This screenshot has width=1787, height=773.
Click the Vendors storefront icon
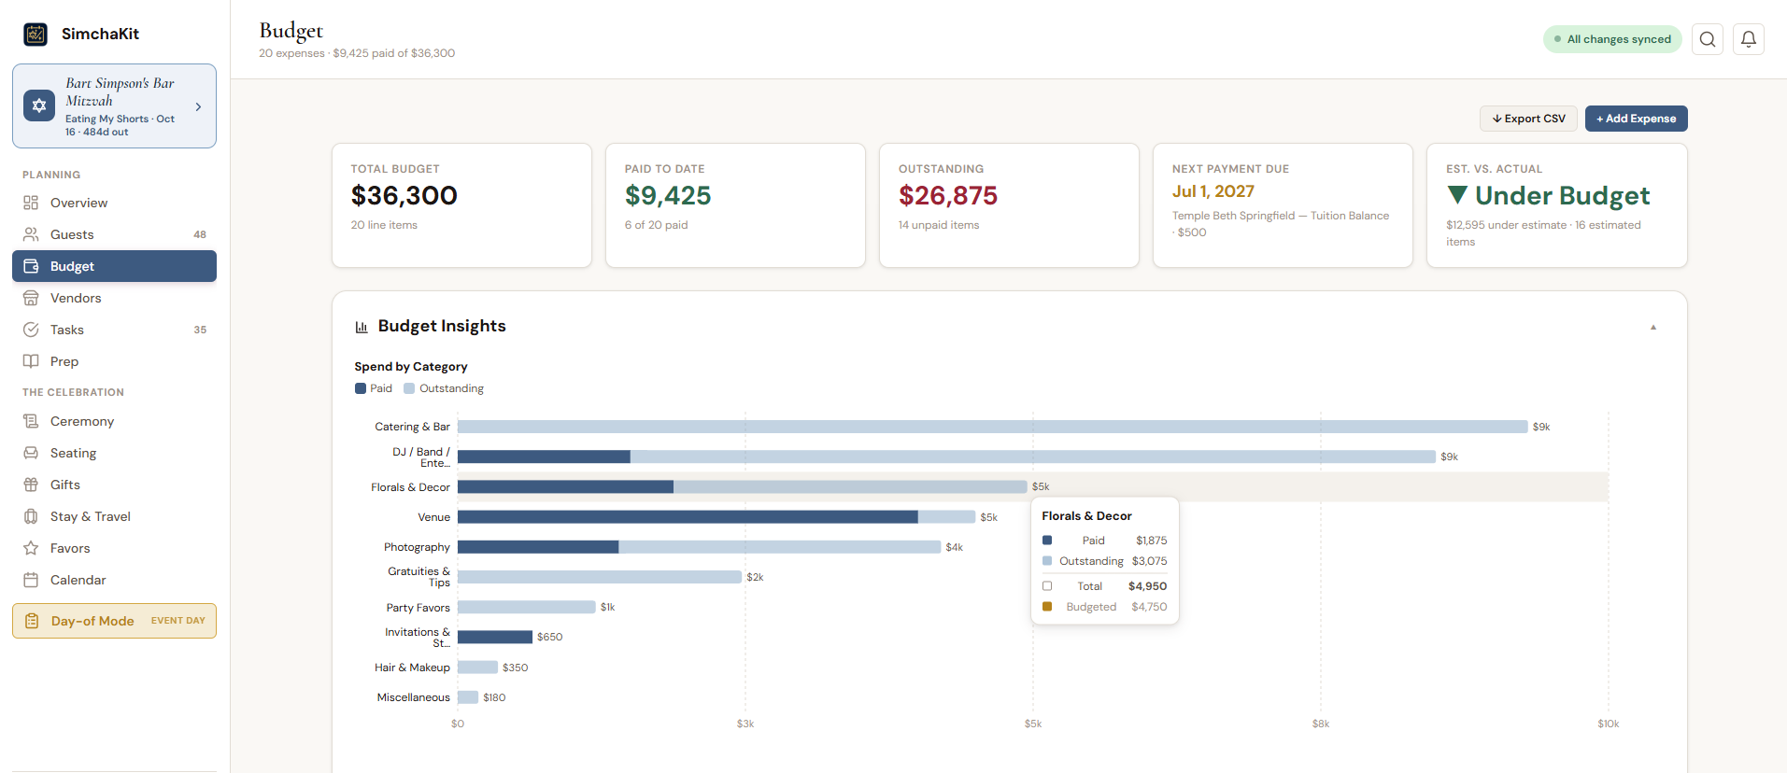31,298
